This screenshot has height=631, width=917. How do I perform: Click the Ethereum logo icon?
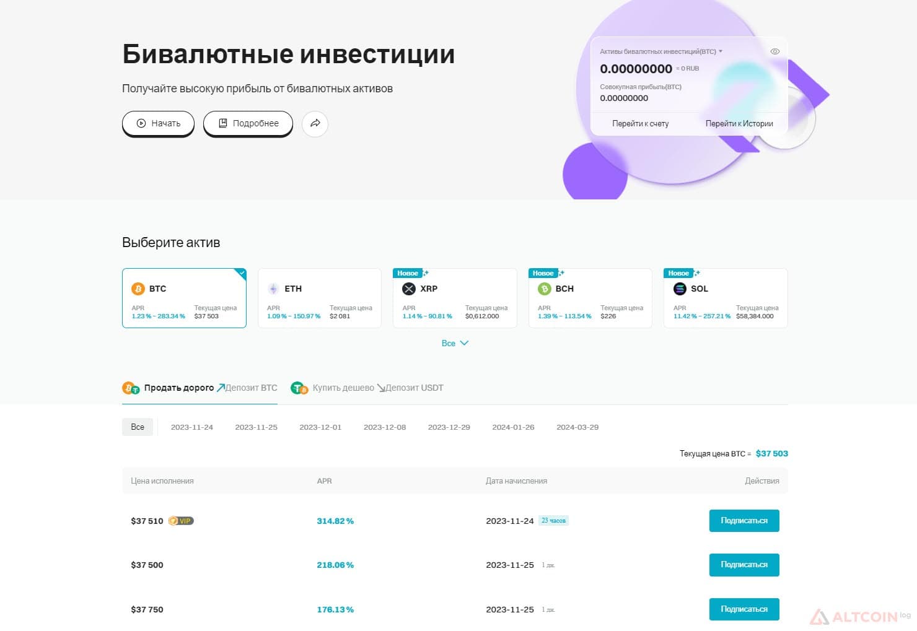[x=273, y=289]
